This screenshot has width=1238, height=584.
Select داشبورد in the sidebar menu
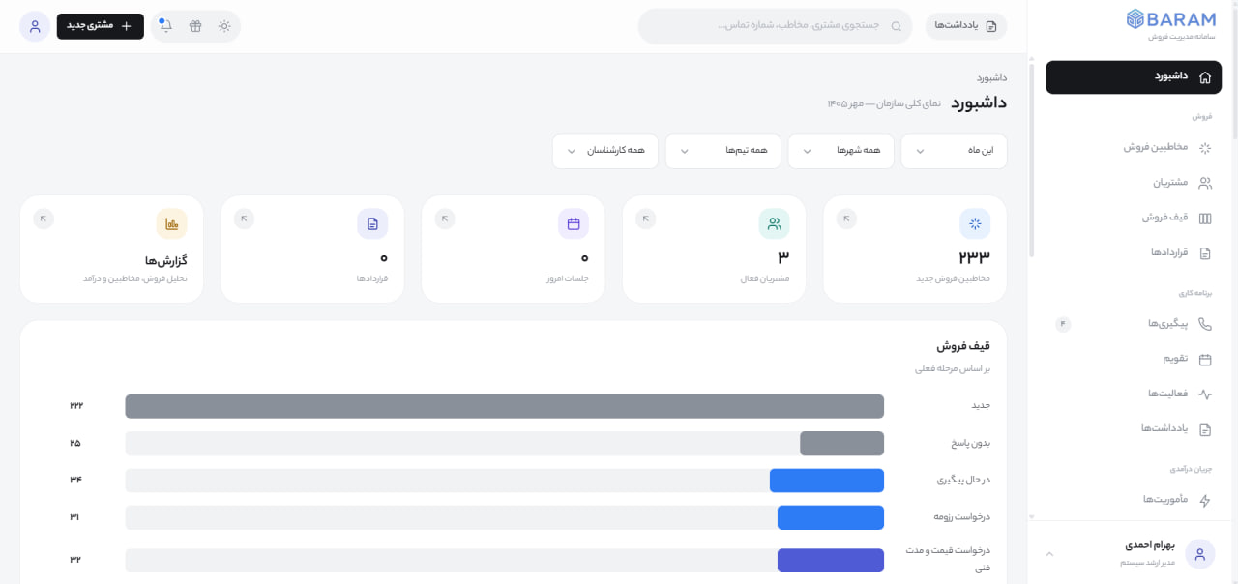[x=1134, y=77]
